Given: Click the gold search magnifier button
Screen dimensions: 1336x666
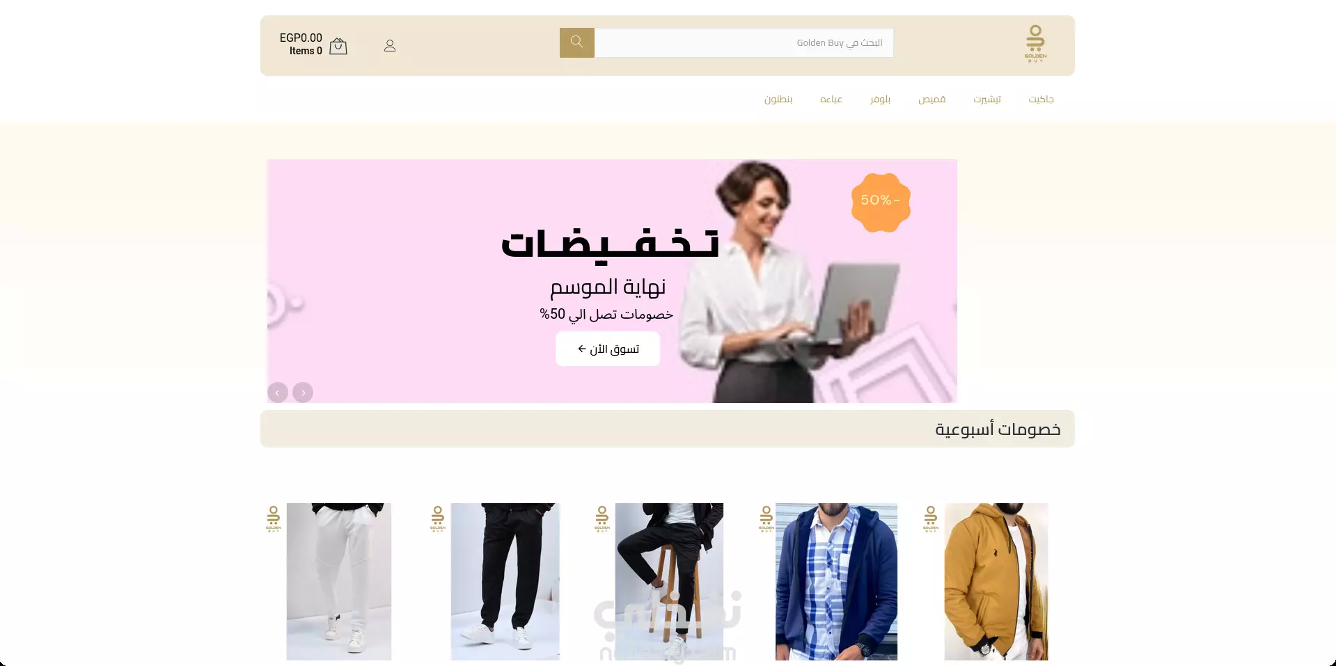Looking at the screenshot, I should 576,42.
